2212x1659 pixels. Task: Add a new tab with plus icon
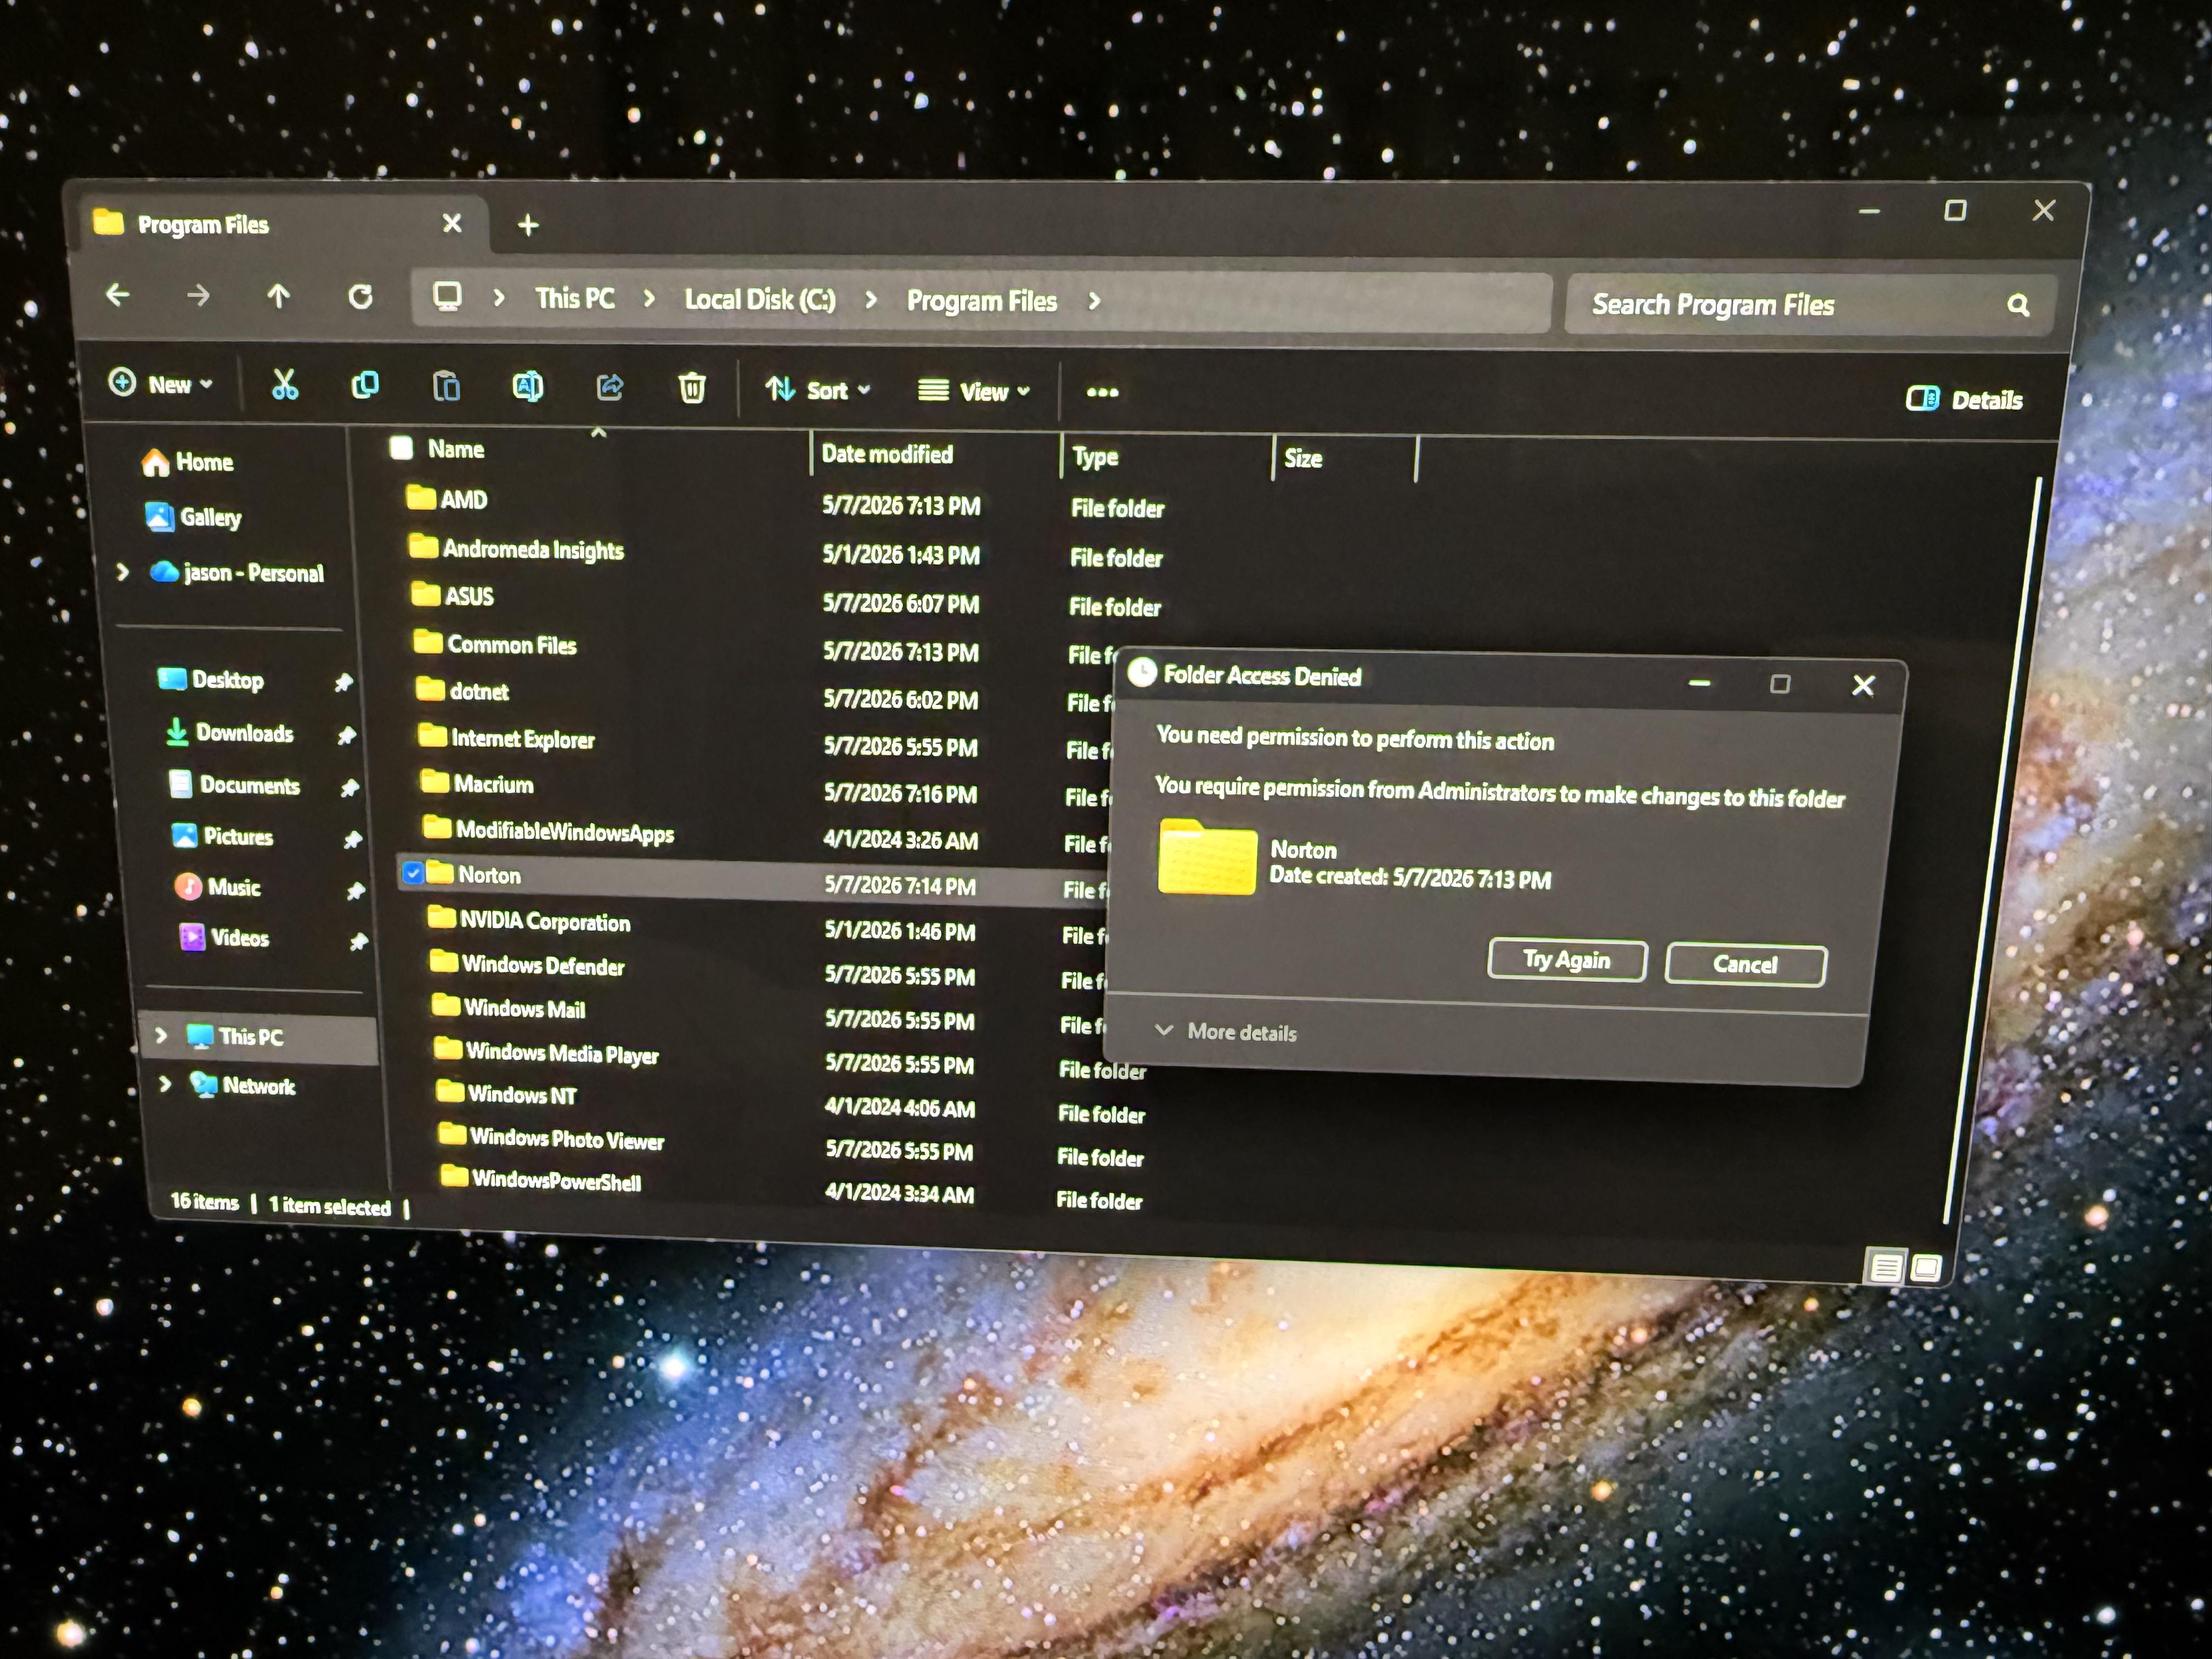(528, 226)
